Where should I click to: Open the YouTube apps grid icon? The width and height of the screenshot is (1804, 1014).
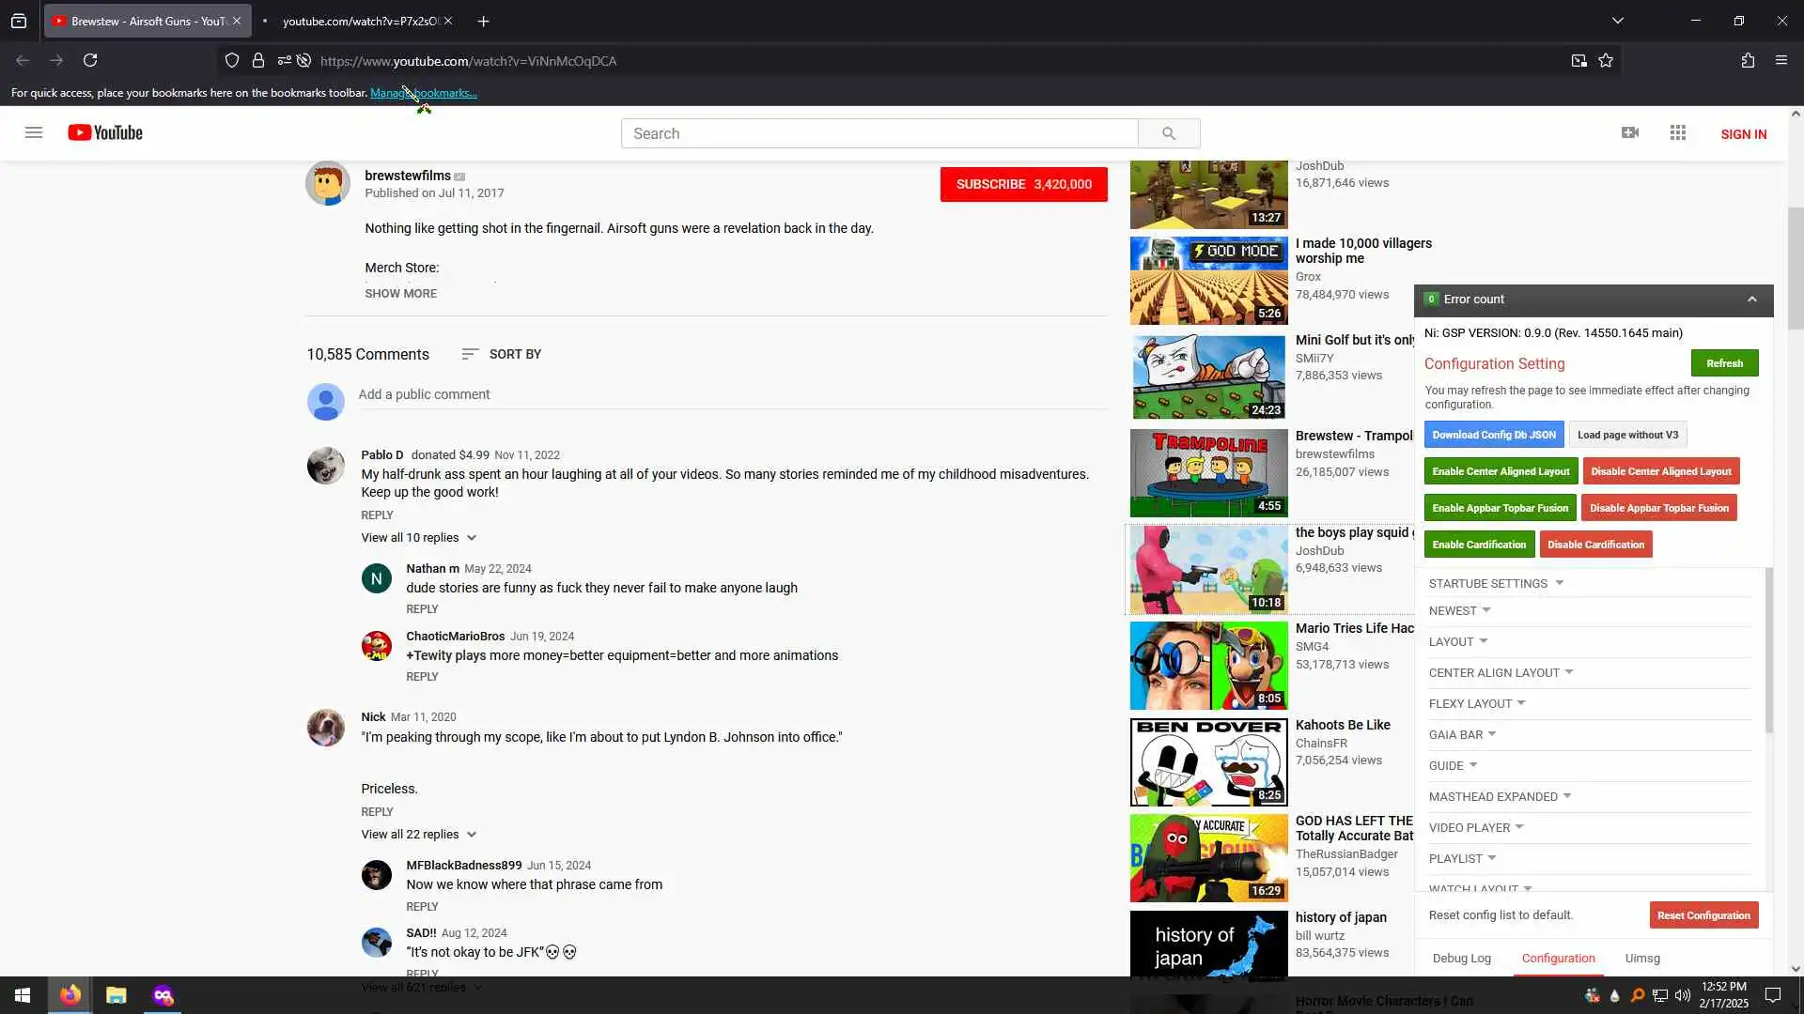1678,133
